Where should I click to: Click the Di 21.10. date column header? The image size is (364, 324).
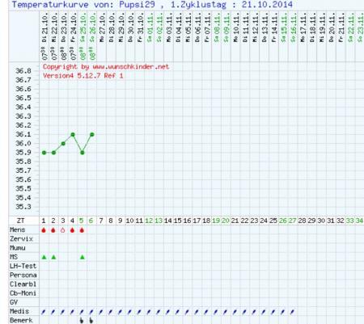coord(45,27)
